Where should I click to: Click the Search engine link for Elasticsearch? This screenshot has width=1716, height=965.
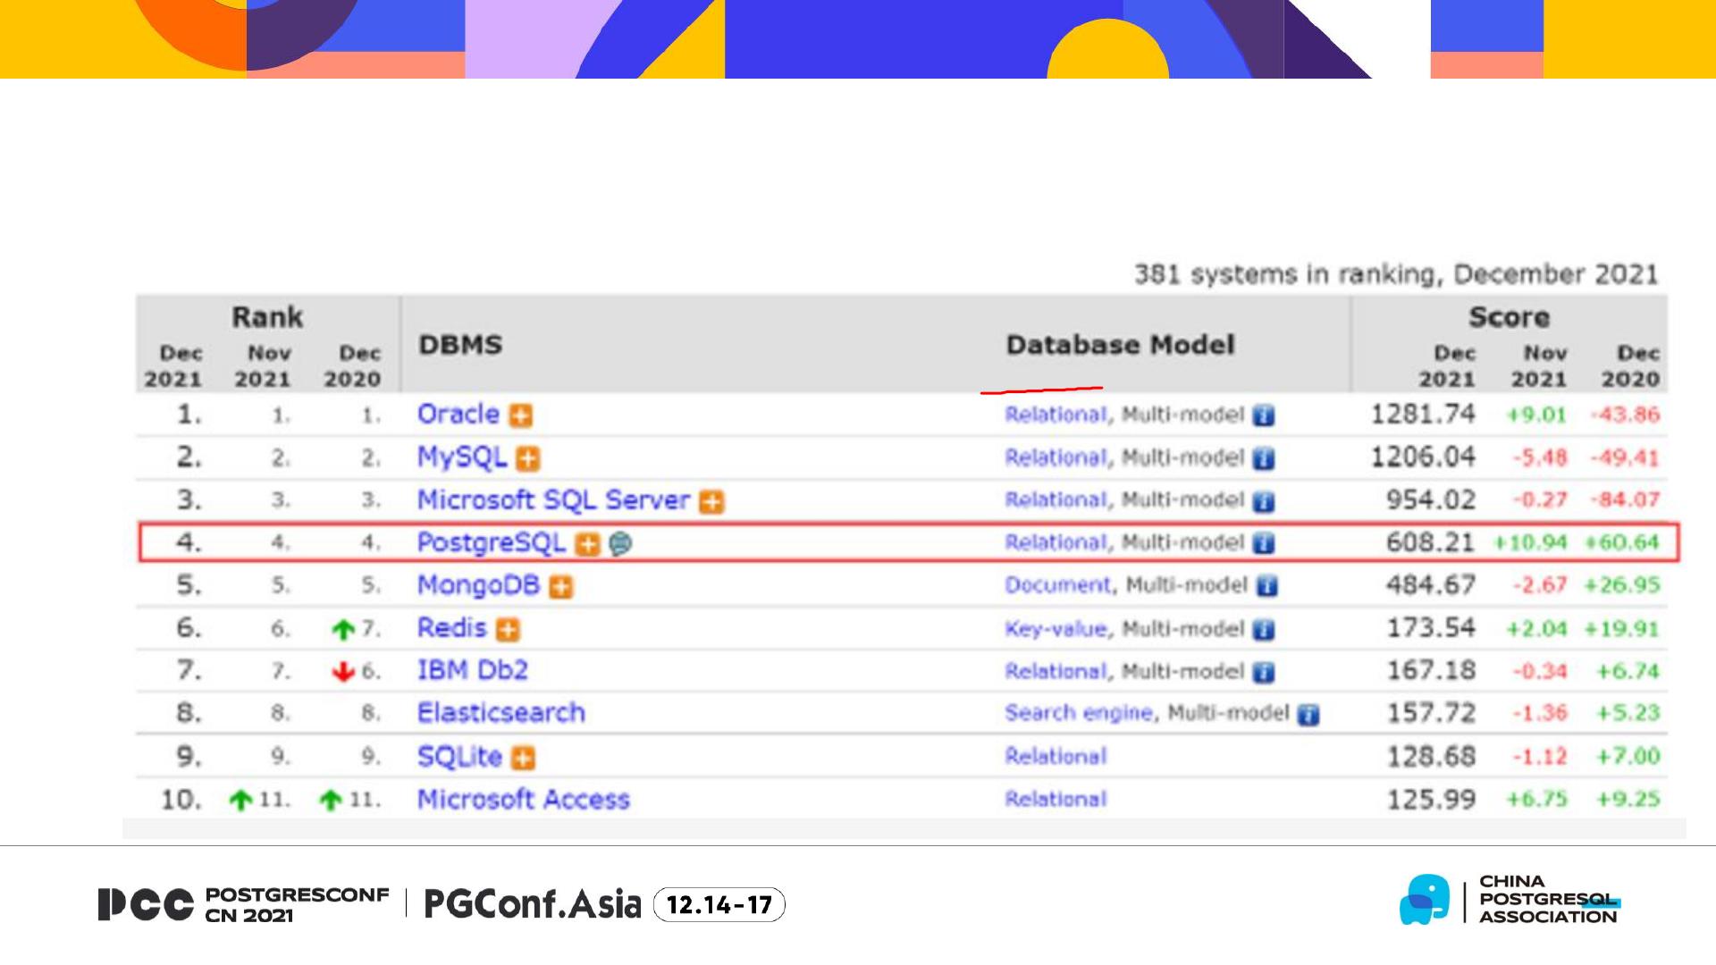1080,713
